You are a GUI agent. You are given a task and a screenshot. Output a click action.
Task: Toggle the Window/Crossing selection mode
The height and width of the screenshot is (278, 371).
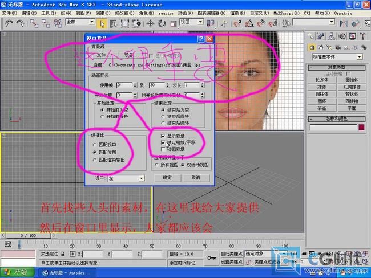click(137, 24)
